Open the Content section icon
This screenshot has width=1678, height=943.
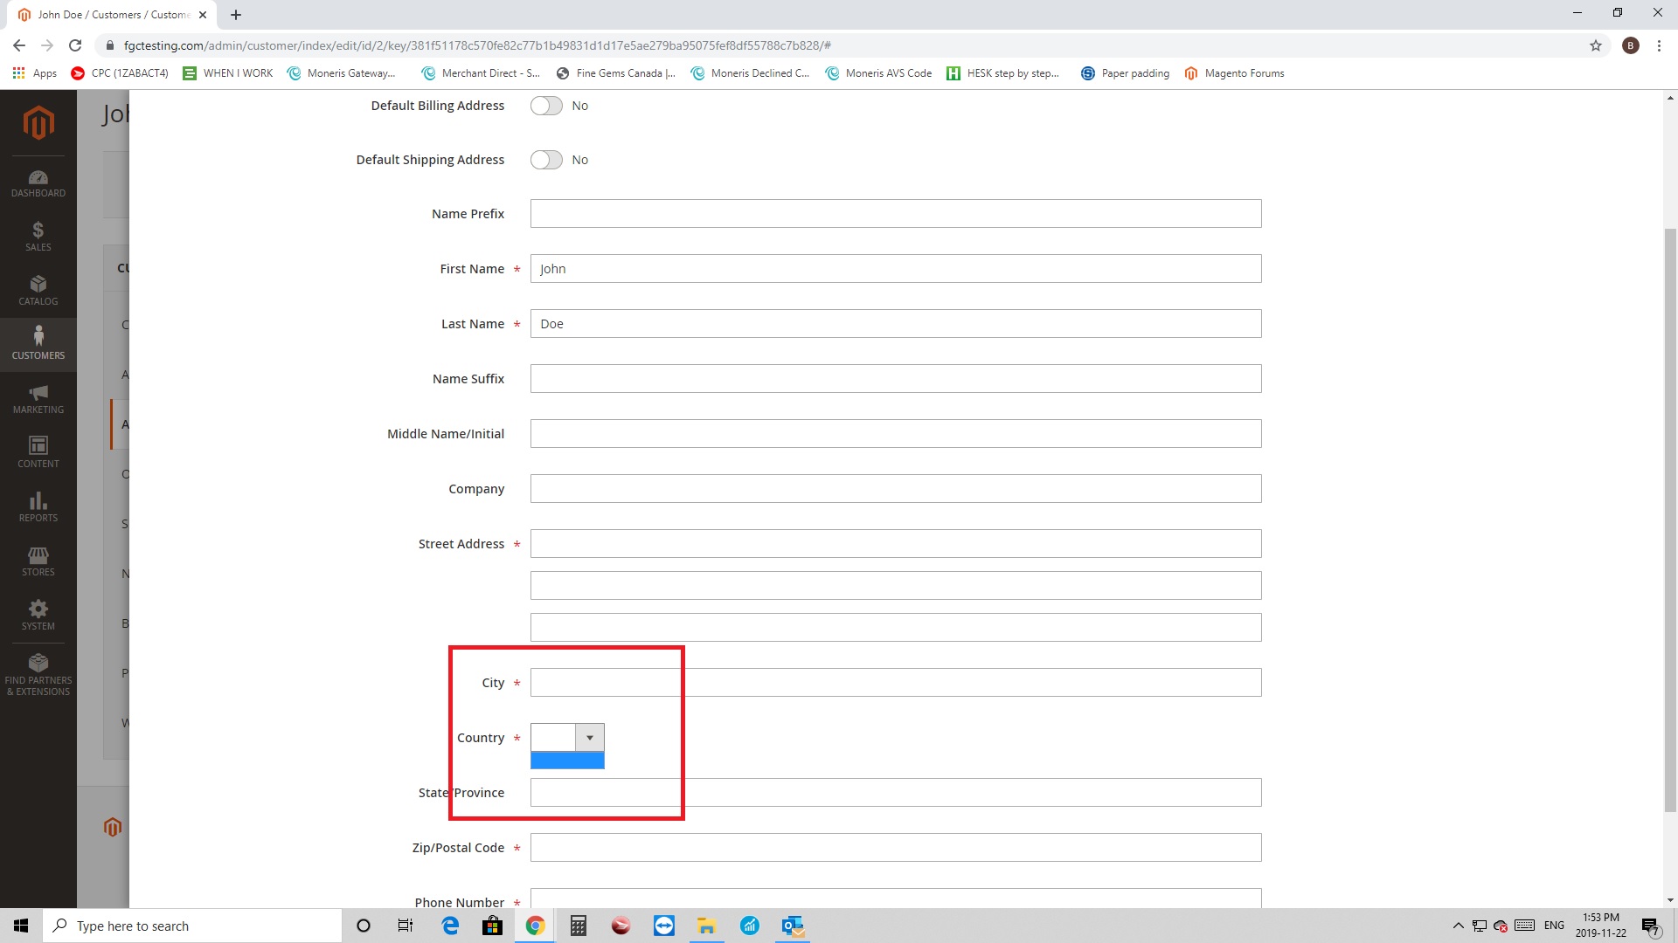38,453
